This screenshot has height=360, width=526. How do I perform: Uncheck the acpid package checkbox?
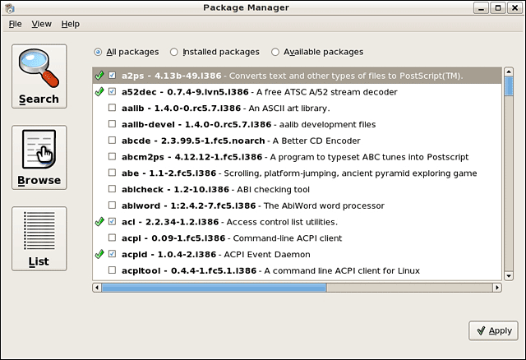pyautogui.click(x=112, y=254)
